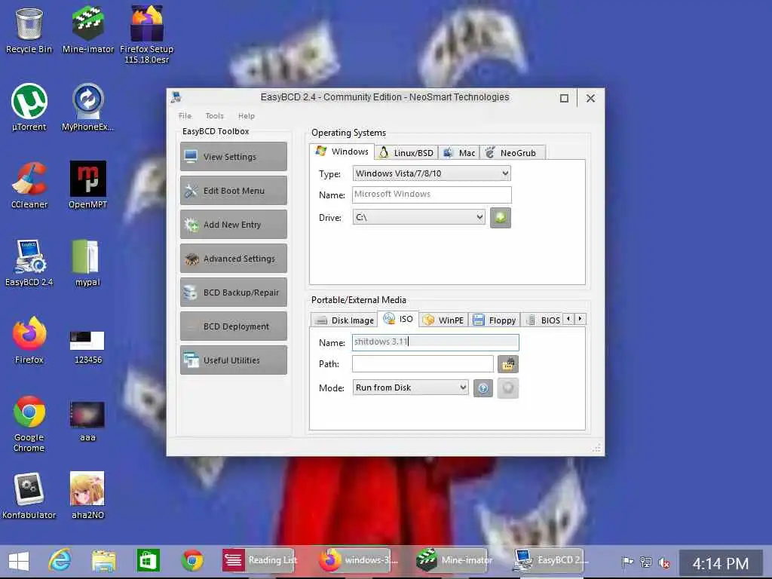Select the Firefox Setup 115.18.0esr installer icon
Viewport: 772px width, 579px height.
147,35
